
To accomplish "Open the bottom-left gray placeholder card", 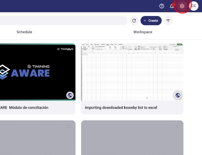I will point(38,138).
